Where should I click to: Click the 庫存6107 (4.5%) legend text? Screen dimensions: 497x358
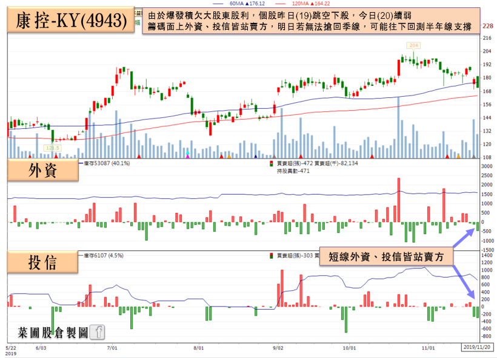(104, 256)
